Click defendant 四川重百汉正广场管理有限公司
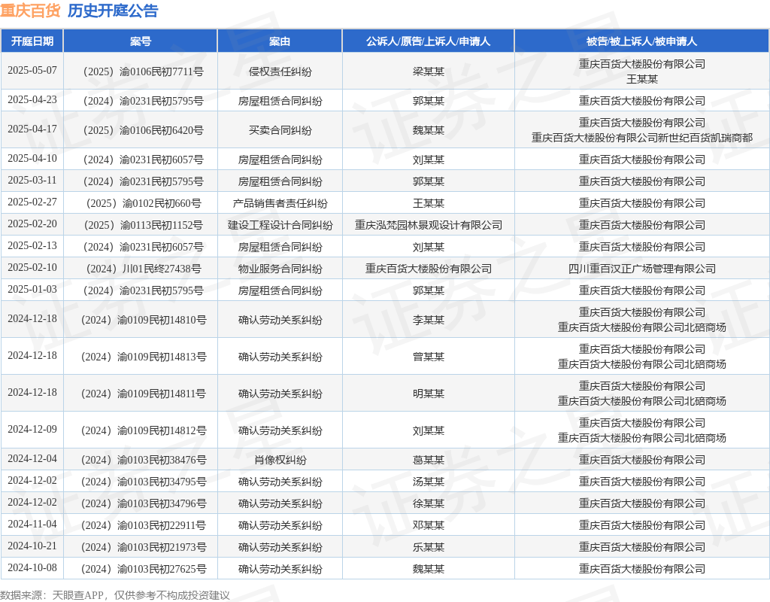This screenshot has width=770, height=602. [642, 269]
